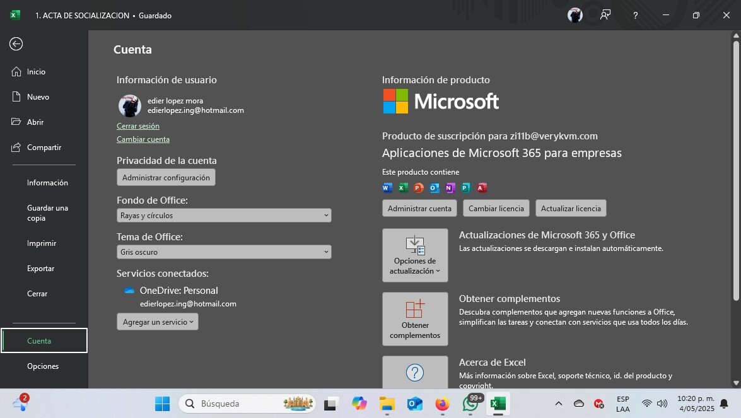Open WhatsApp from the taskbar
This screenshot has width=741, height=418.
tap(470, 404)
